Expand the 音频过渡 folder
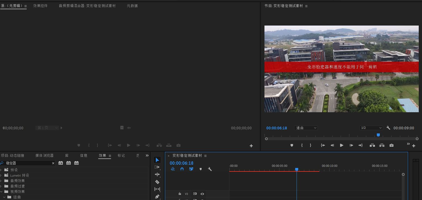Viewport: 422px width, 200px height. tap(1, 186)
